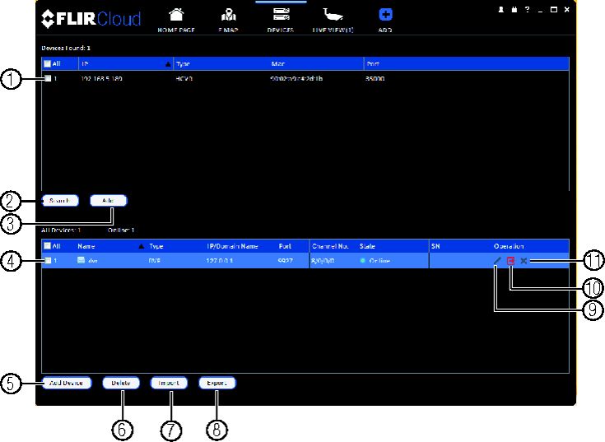The image size is (605, 442).
Task: Sort found devices by IP arrow
Action: [168, 64]
